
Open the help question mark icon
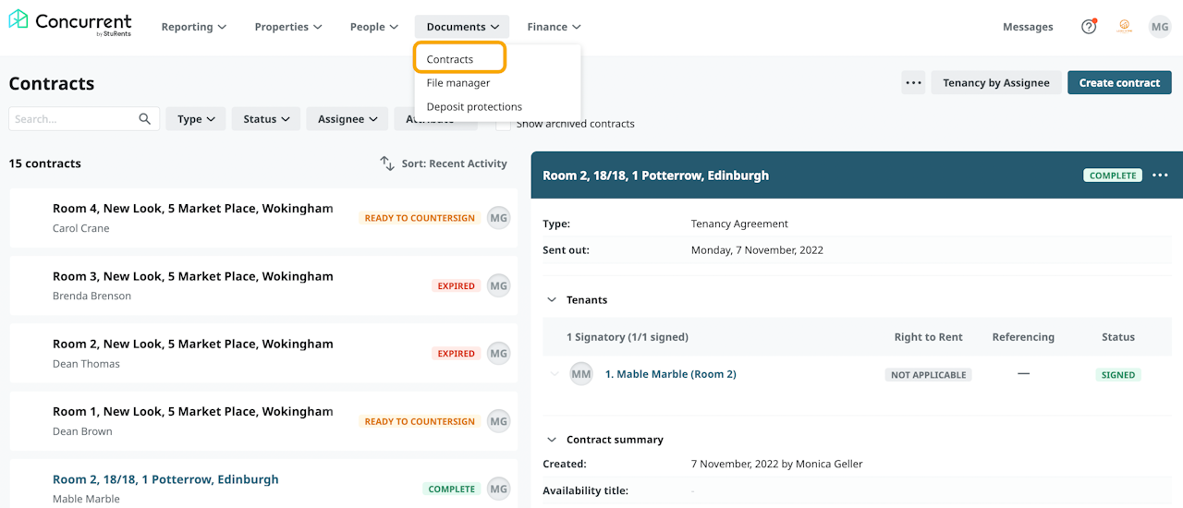pyautogui.click(x=1089, y=27)
